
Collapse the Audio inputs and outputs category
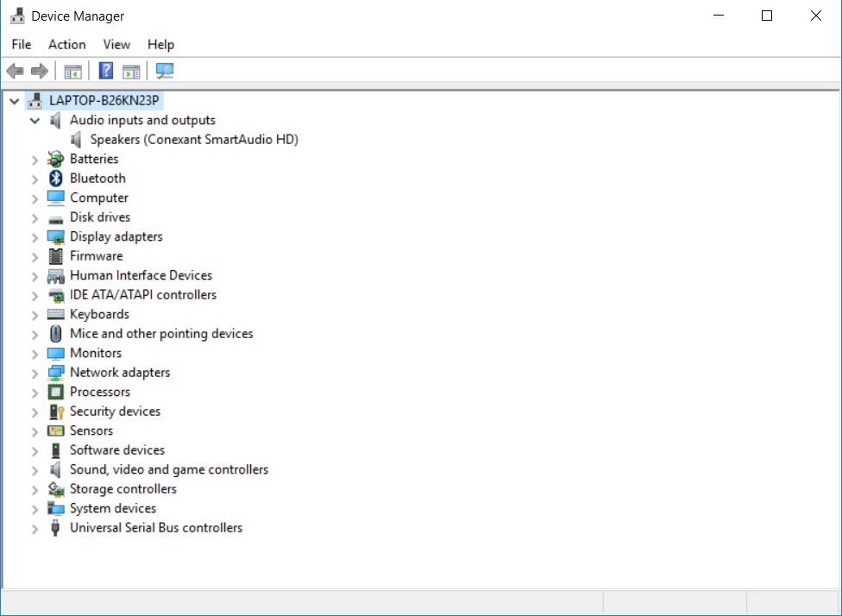tap(35, 120)
